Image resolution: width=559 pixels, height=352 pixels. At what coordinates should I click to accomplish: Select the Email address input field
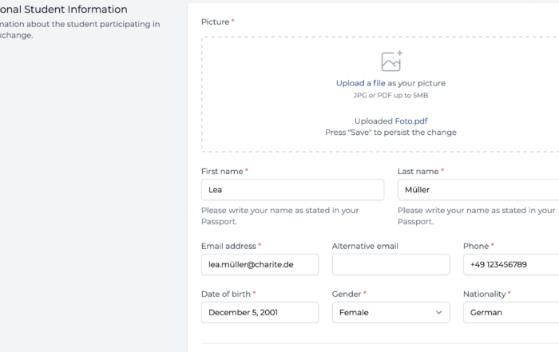pos(260,264)
